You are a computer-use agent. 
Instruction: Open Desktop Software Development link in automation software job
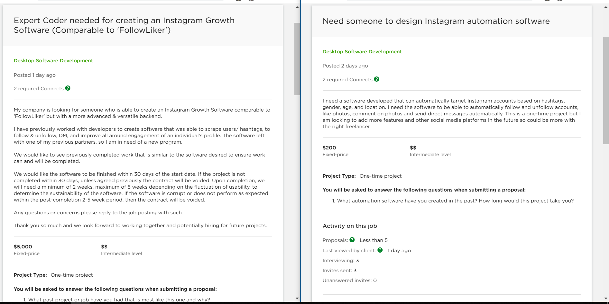tap(362, 52)
